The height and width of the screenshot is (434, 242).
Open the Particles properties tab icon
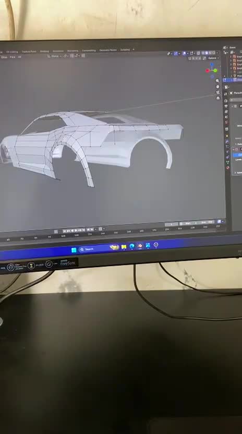(227, 147)
